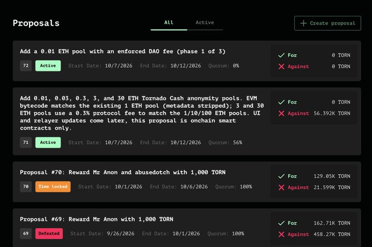The image size is (372, 247).
Task: Click the For checkmark on proposal 70
Action: pyautogui.click(x=282, y=176)
